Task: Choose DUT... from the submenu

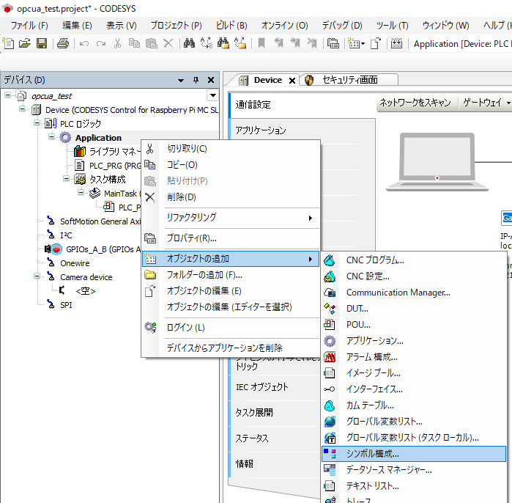Action: point(414,309)
